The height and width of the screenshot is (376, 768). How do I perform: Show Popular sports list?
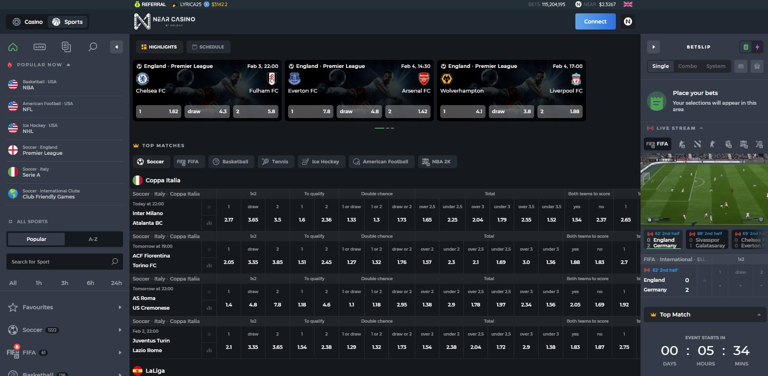click(36, 239)
